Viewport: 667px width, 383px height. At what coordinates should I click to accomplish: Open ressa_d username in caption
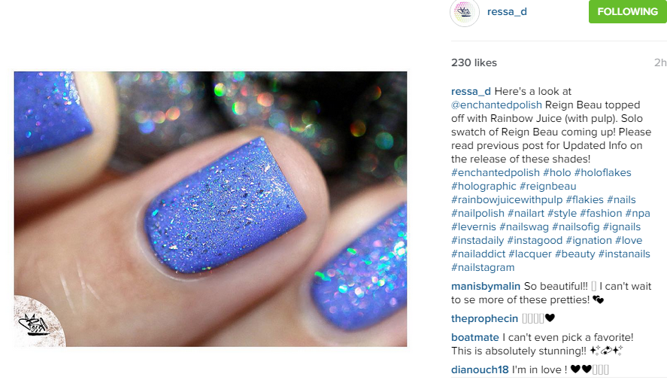[x=471, y=91]
